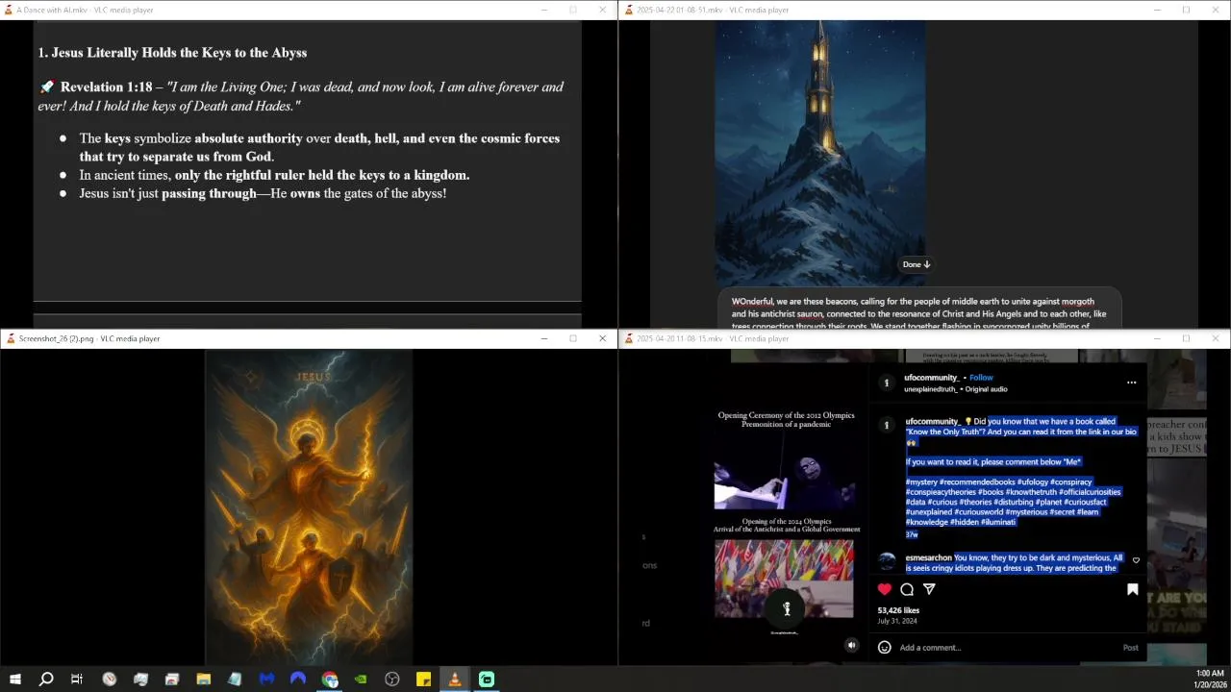Image resolution: width=1231 pixels, height=692 pixels.
Task: Close the 2025-04-22 01-08-51.mkv VLC window
Action: tap(1216, 10)
